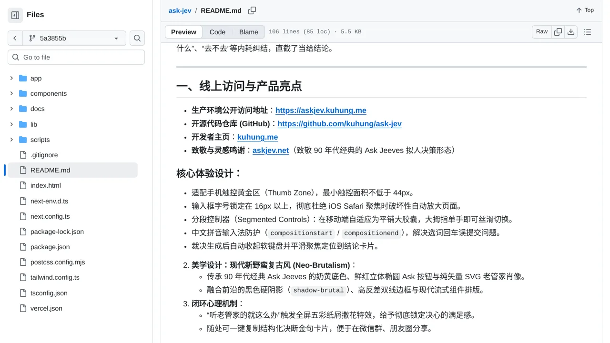The image size is (610, 343).
Task: Click the tailwind.config.ts file icon
Action: click(23, 277)
